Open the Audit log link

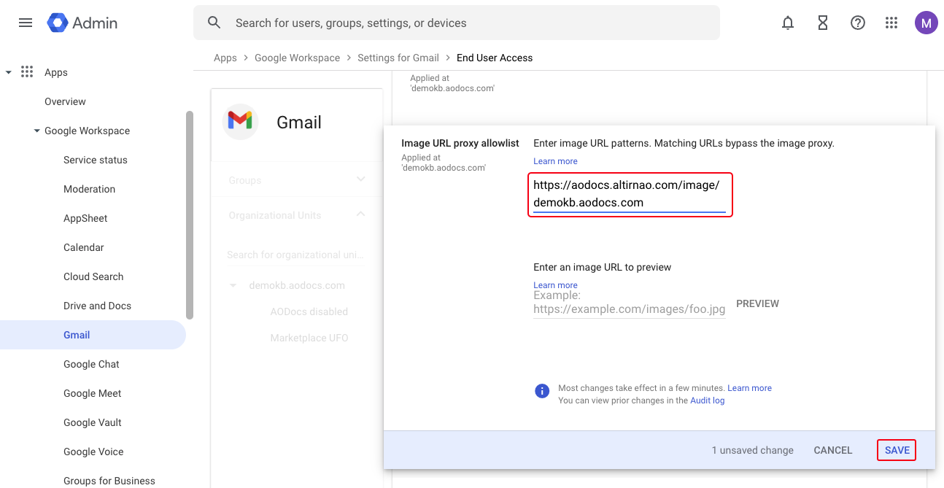click(707, 400)
